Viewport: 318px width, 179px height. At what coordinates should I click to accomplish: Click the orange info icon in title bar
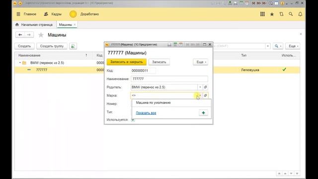pyautogui.click(x=282, y=3)
